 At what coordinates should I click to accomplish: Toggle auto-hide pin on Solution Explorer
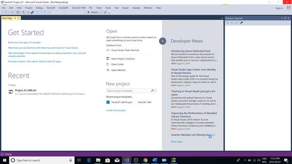pyautogui.click(x=285, y=18)
